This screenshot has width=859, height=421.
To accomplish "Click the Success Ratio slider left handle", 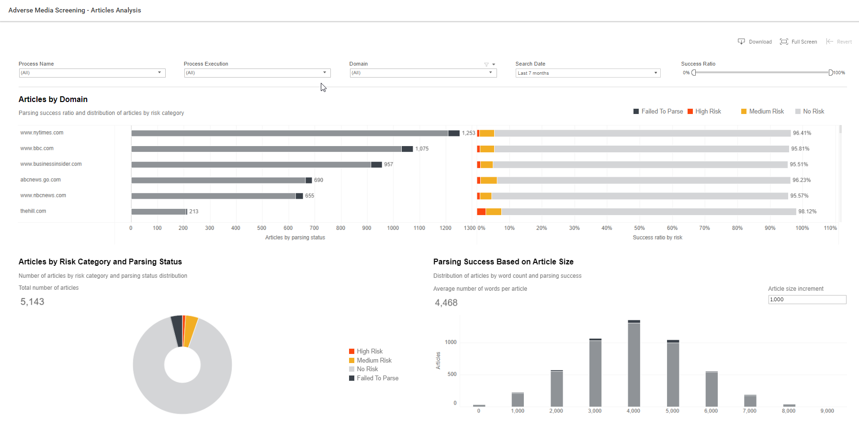I will (694, 73).
